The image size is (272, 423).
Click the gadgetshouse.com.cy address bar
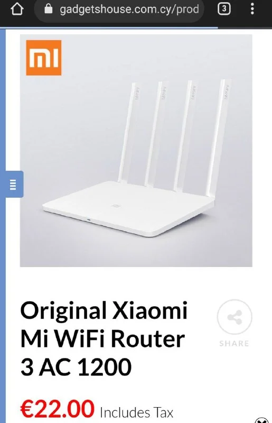pyautogui.click(x=119, y=10)
